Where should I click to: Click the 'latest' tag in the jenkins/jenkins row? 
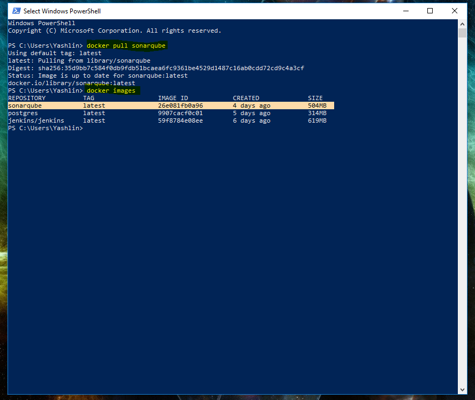point(94,120)
